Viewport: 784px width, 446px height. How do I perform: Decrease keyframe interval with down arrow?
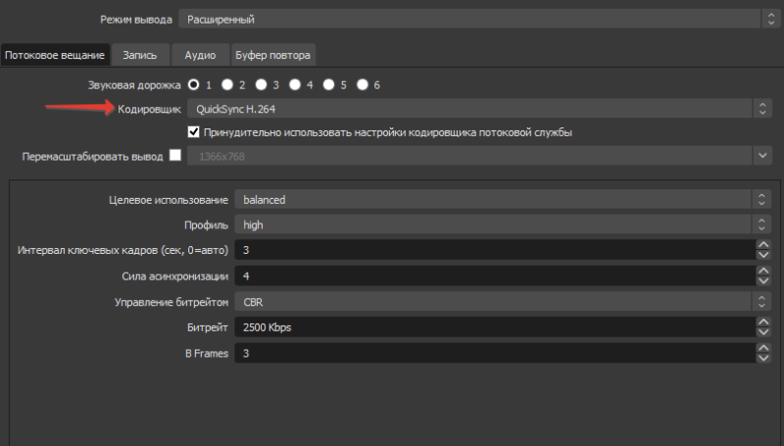click(x=763, y=255)
